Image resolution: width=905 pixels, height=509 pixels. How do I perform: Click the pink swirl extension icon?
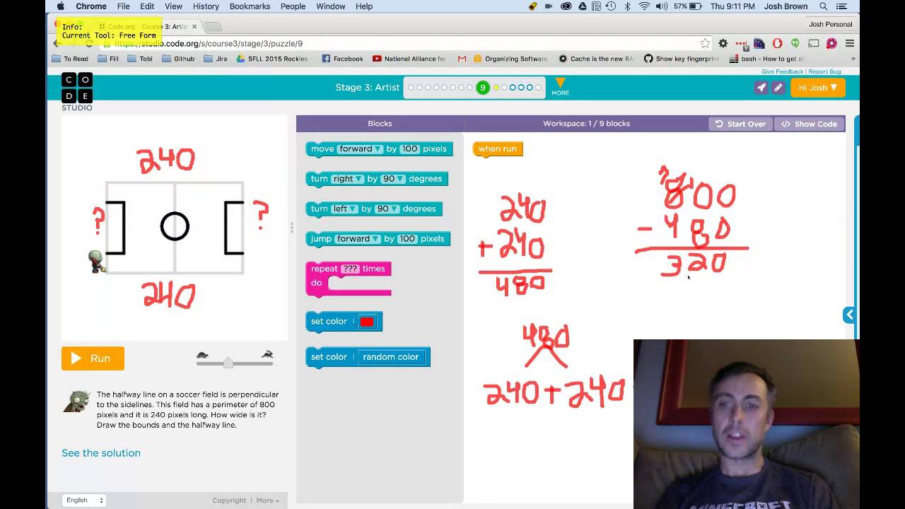coord(831,43)
